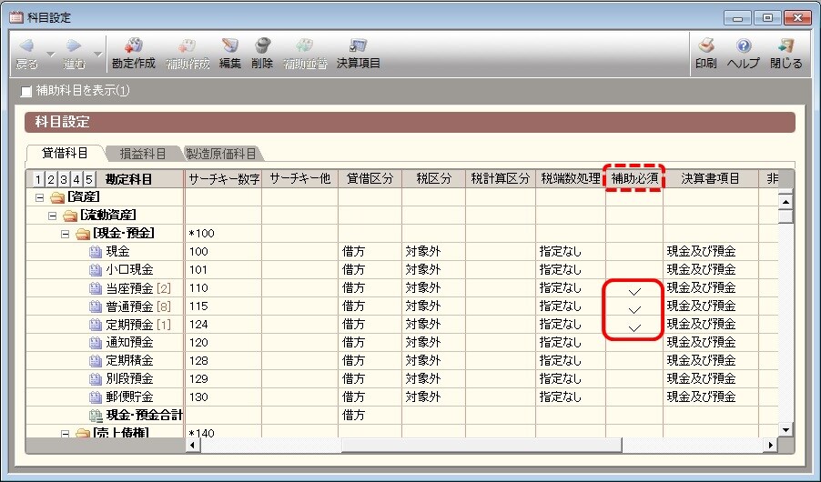
Task: Click the 編集 edit icon
Action: (x=229, y=45)
